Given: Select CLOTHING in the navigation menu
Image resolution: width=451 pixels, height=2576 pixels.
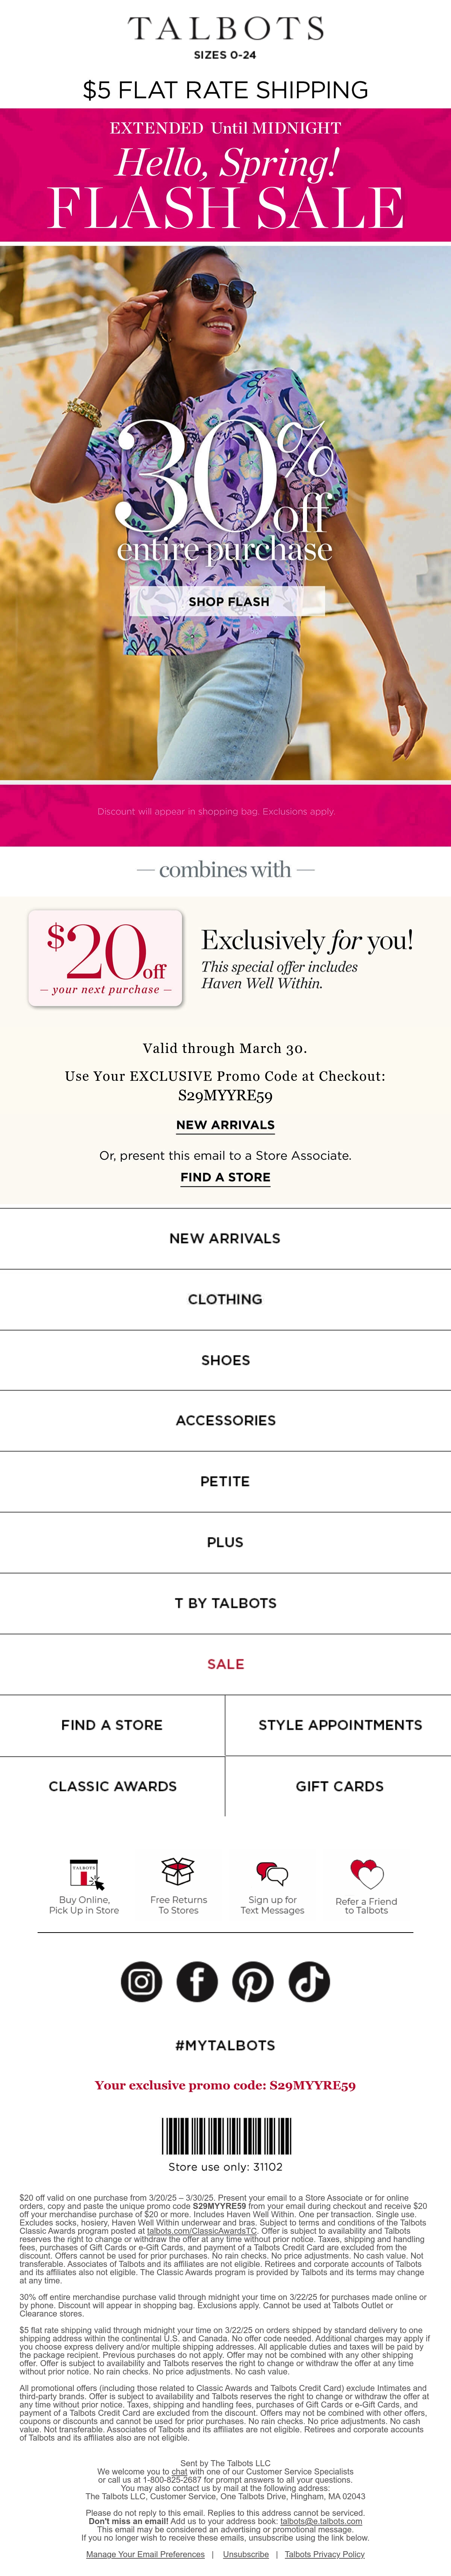Looking at the screenshot, I should tap(225, 1299).
